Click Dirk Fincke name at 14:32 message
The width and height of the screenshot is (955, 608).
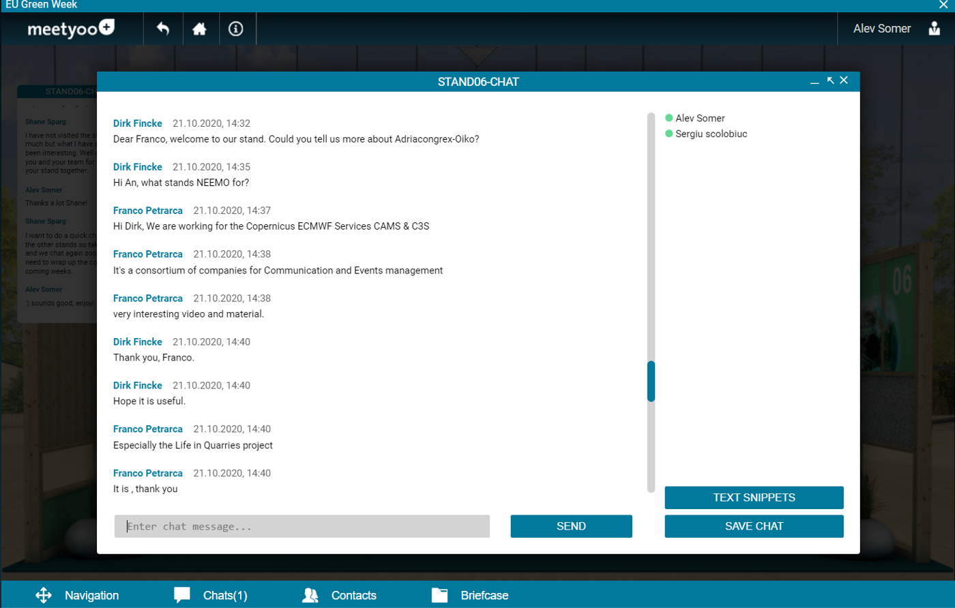138,123
